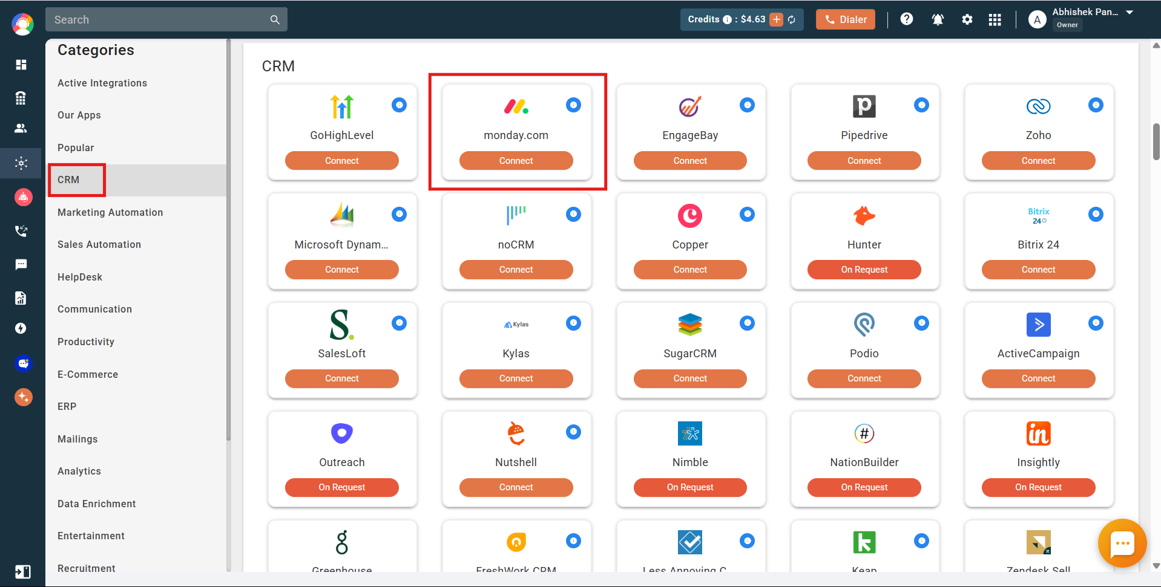Screen dimensions: 1161x587
Task: Select Sales Automation category
Action: pos(99,244)
